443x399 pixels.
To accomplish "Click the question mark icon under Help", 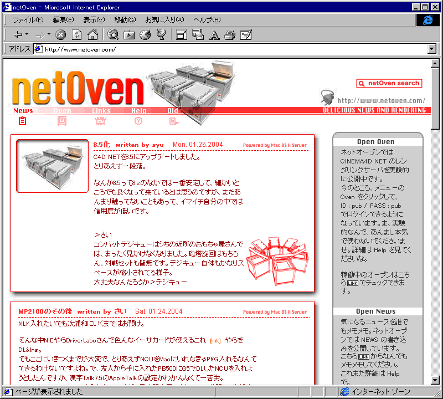I will tap(138, 121).
